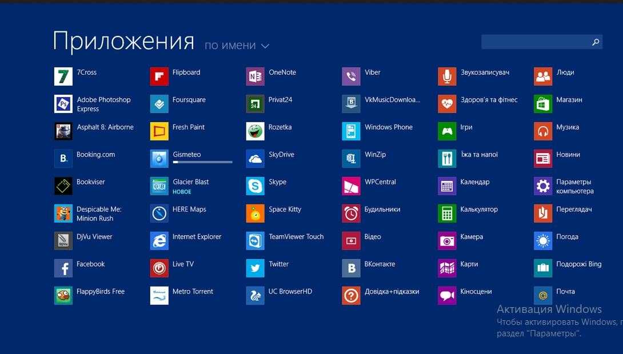The image size is (623, 354).
Task: Click the 'Приложения' heading
Action: (123, 41)
